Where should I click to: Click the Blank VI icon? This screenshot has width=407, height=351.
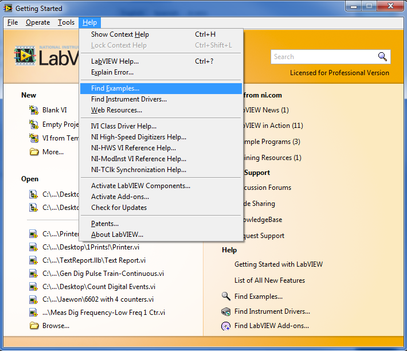[33, 110]
